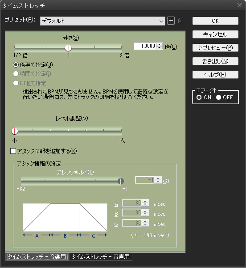Select the 時間で指定 radio option
Image resolution: width=246 pixels, height=268 pixels.
click(16, 74)
